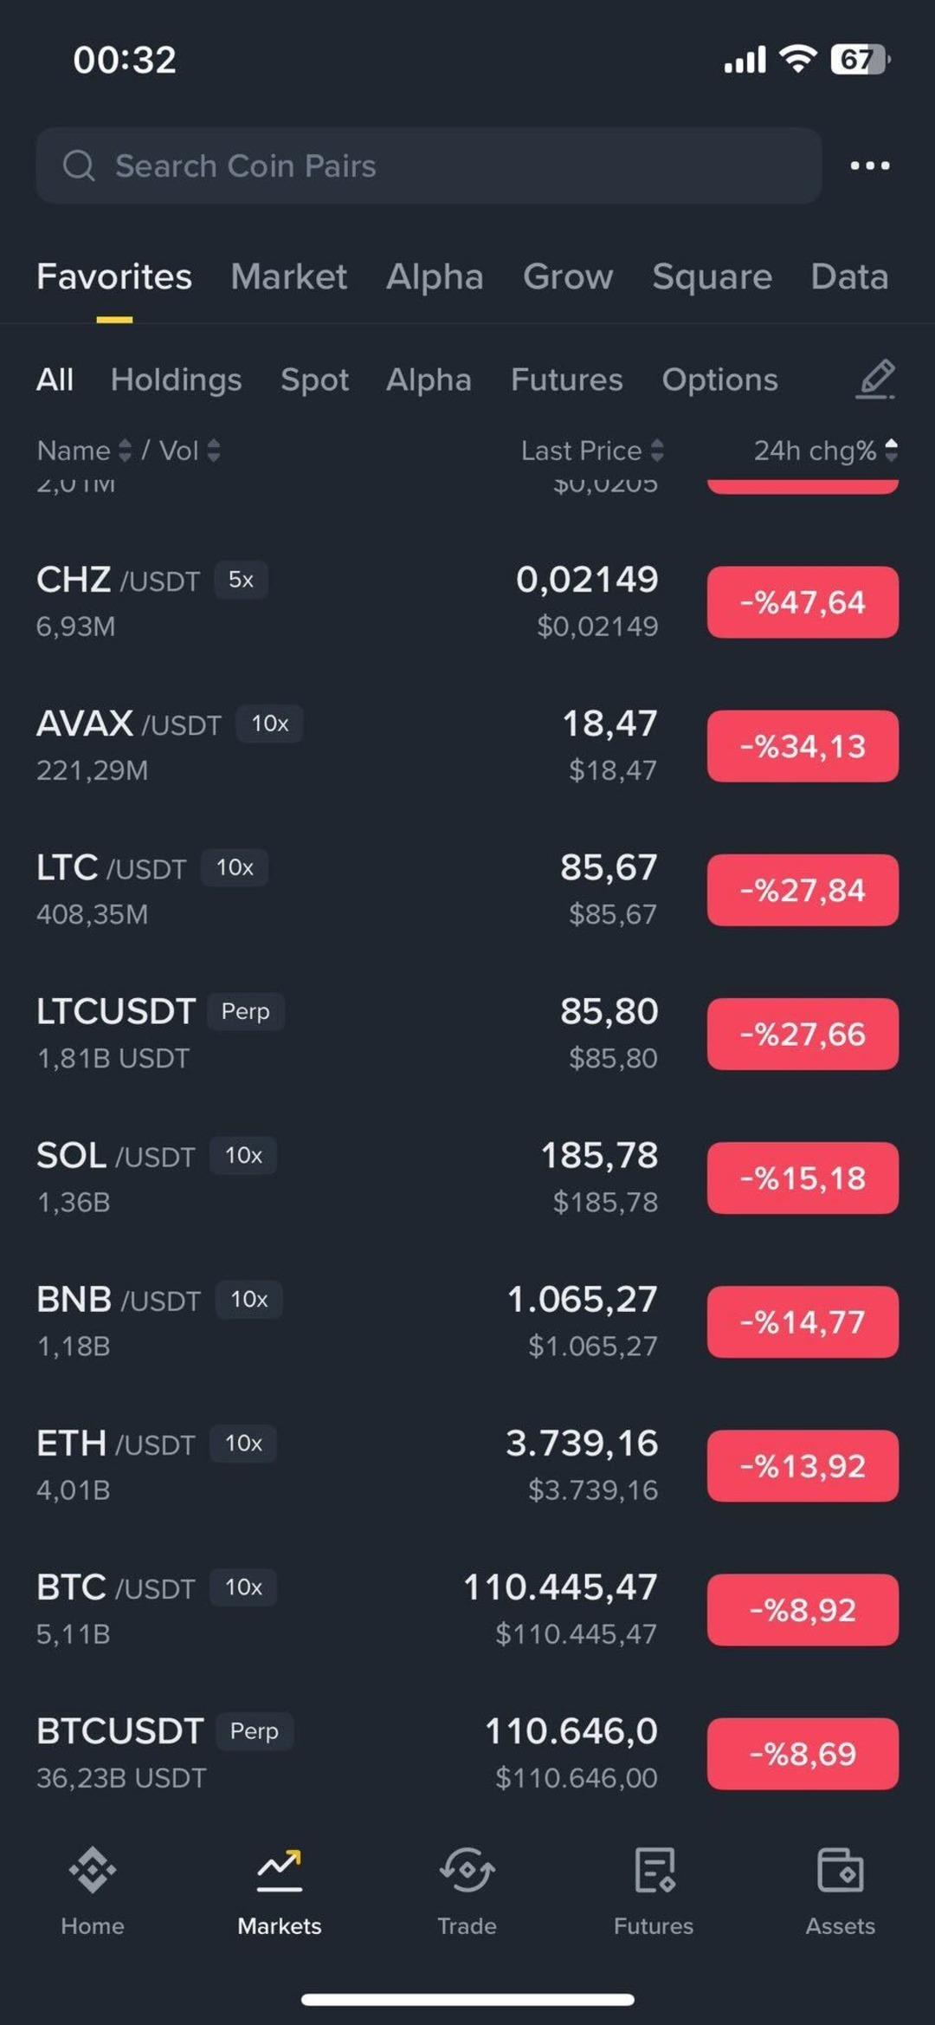Tap the BTC/USDT -%8,92 change badge

[803, 1610]
